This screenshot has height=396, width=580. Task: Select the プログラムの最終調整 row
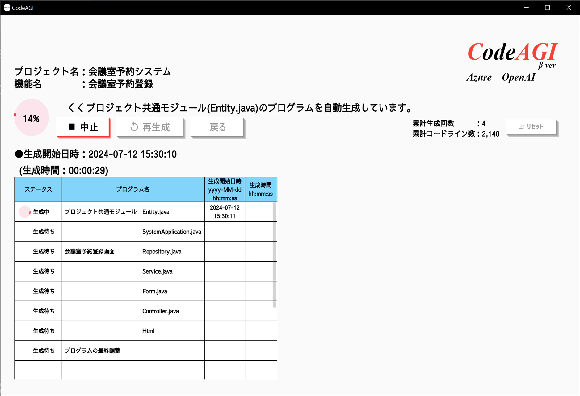[x=146, y=351]
